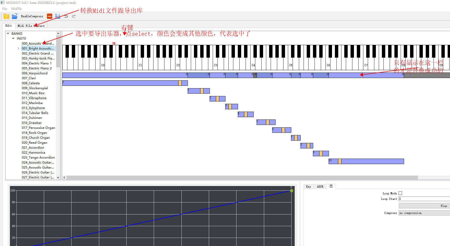Screen dimensions: 450x246
Task: Click the blue import download icon
Action: 58,16
